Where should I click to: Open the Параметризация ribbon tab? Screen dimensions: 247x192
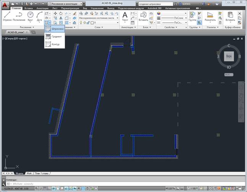(x=70, y=8)
